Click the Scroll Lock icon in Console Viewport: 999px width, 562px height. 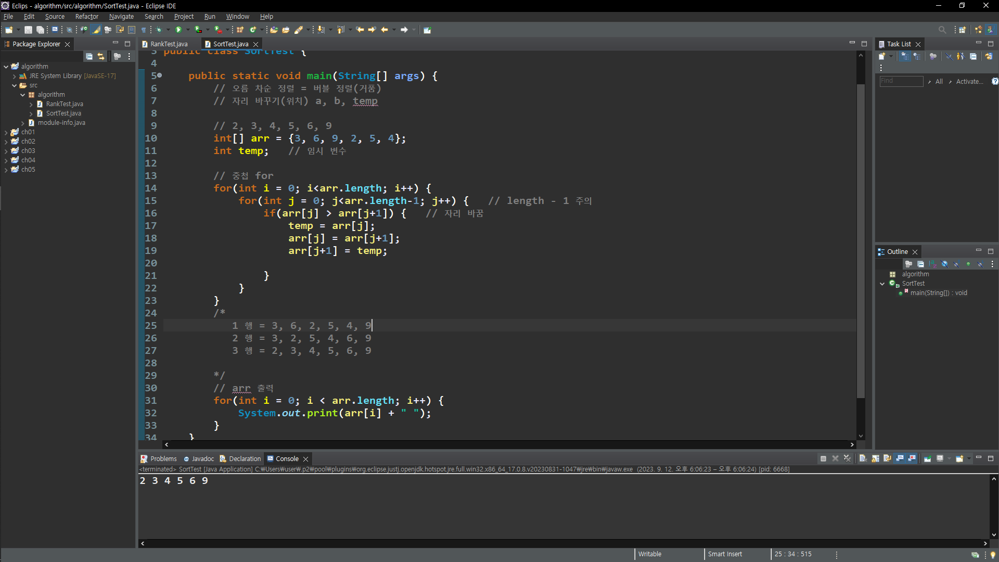click(x=875, y=458)
